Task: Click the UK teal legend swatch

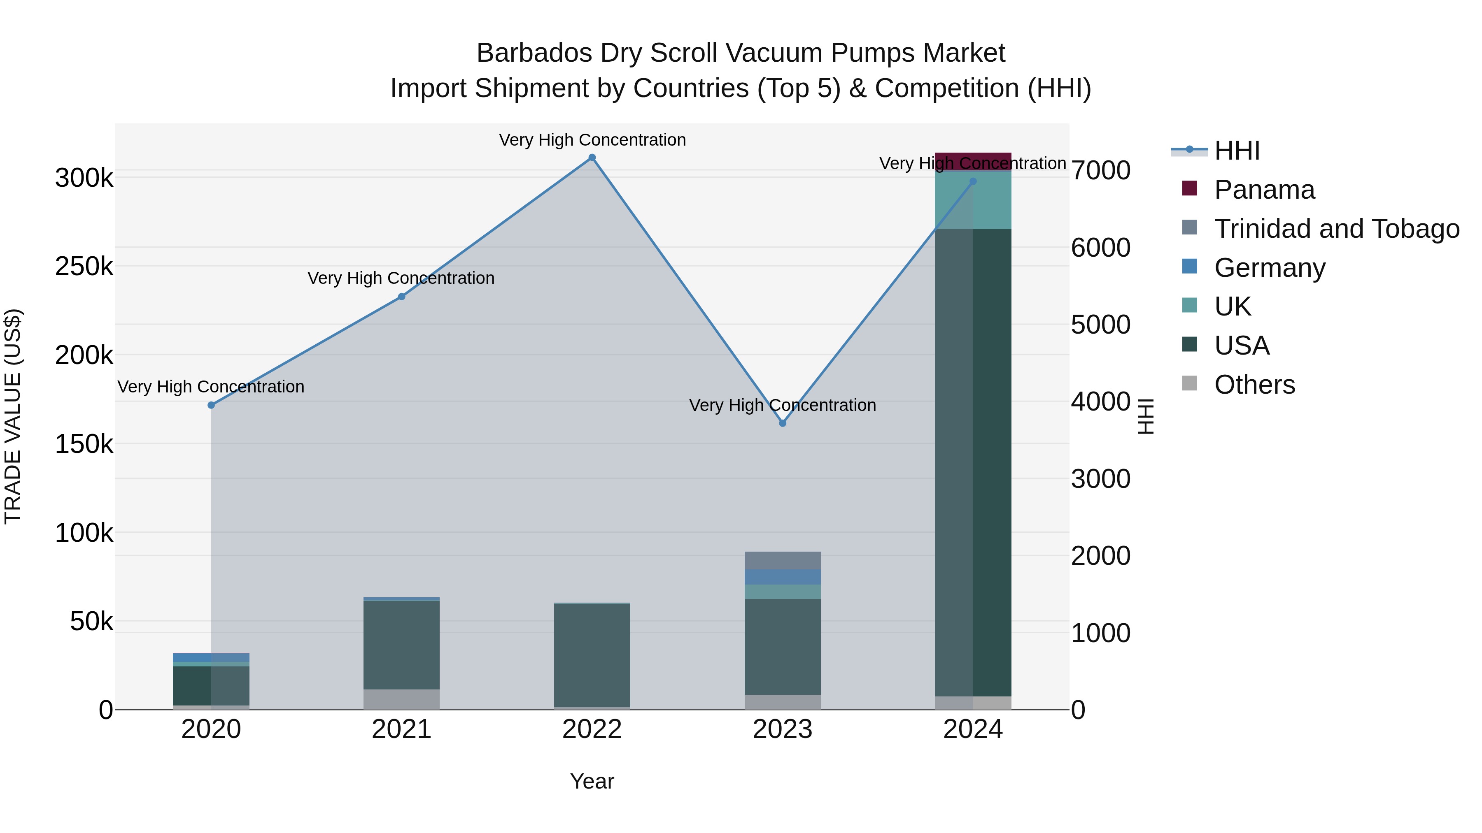Action: 1189,305
